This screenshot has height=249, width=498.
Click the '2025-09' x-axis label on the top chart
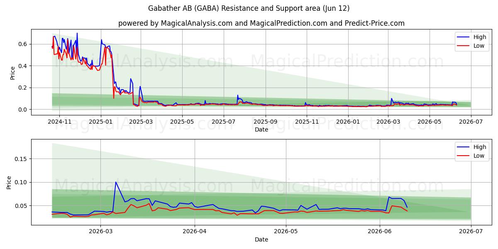click(x=266, y=122)
